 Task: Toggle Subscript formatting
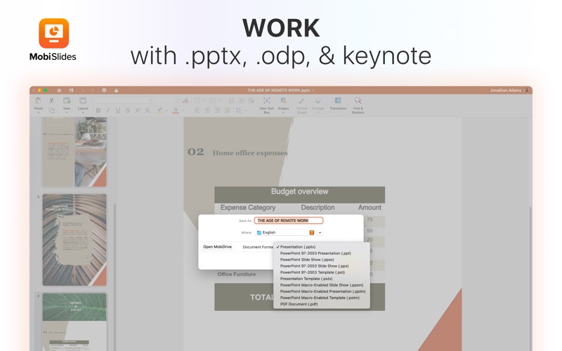148,111
